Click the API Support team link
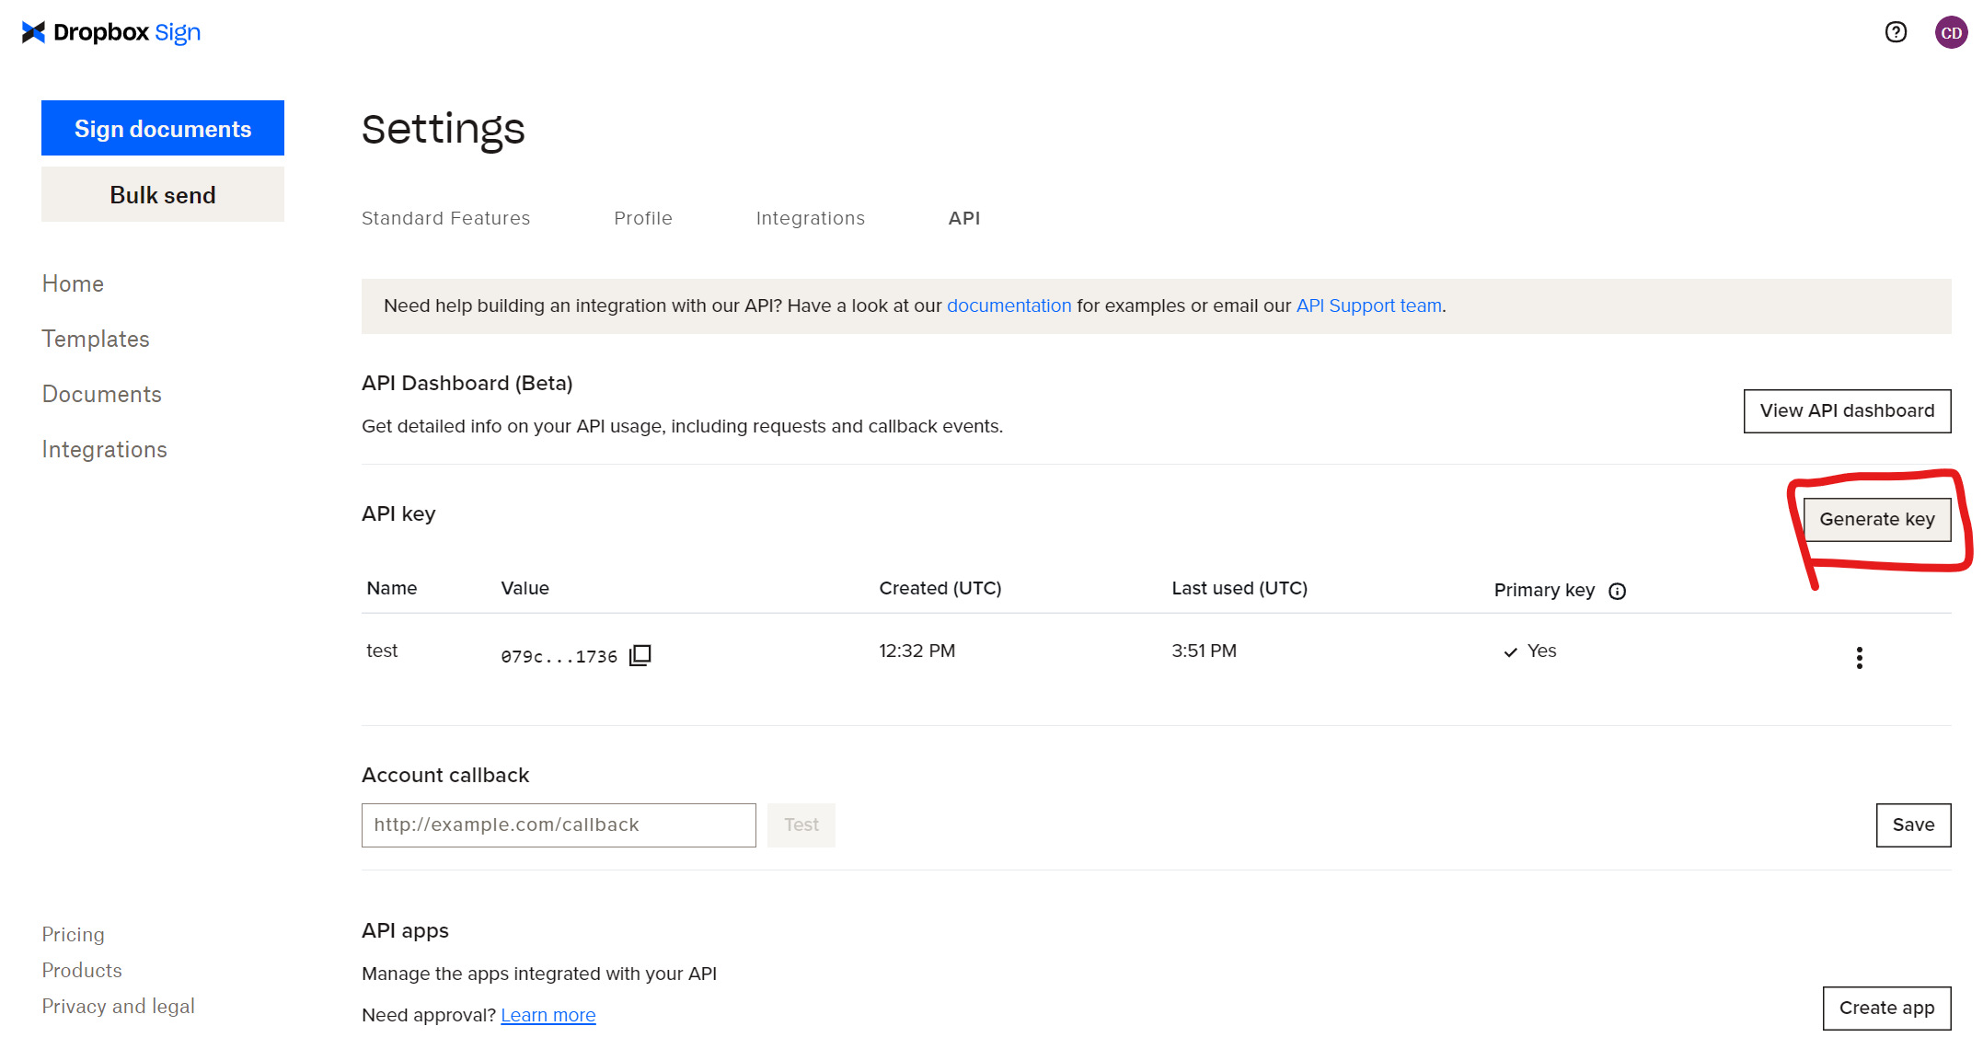 tap(1368, 305)
